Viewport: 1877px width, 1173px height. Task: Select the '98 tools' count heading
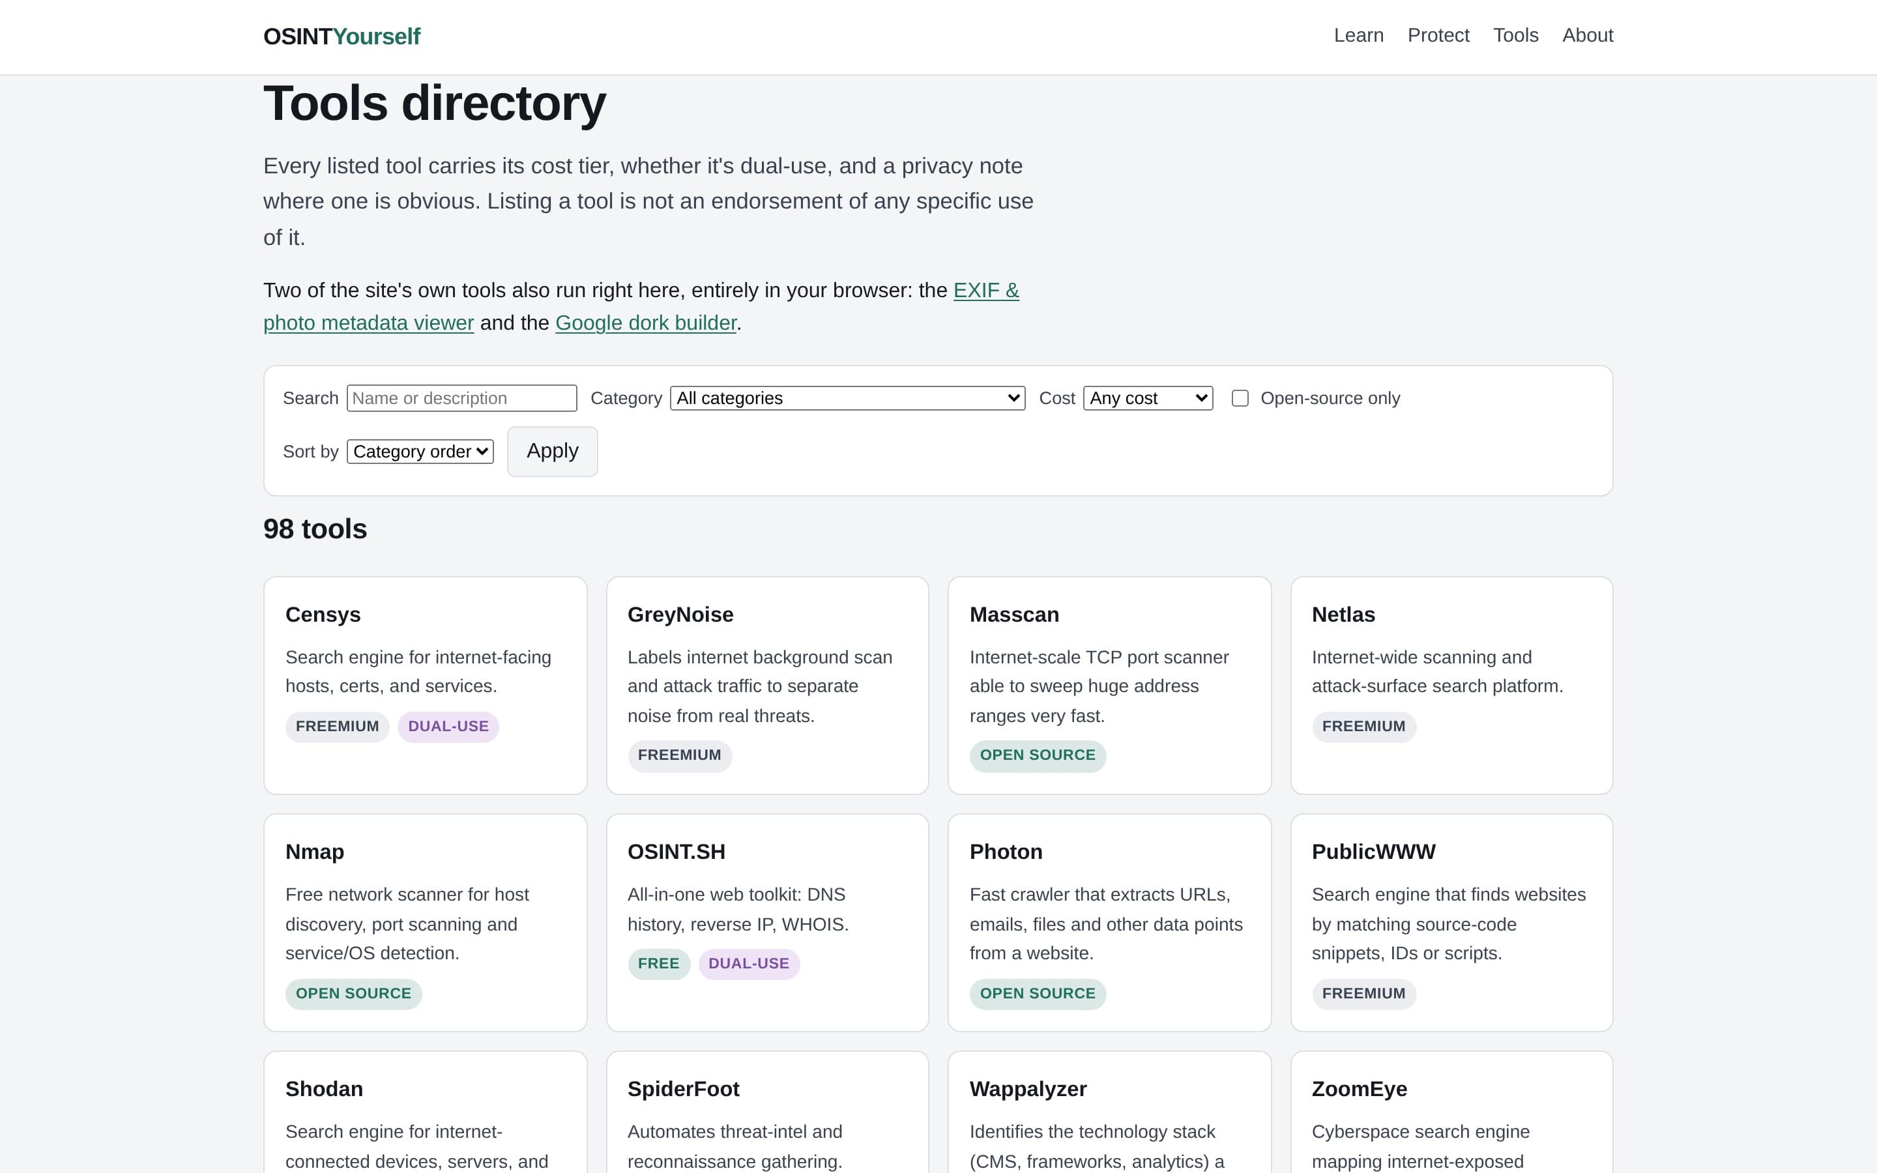[315, 529]
